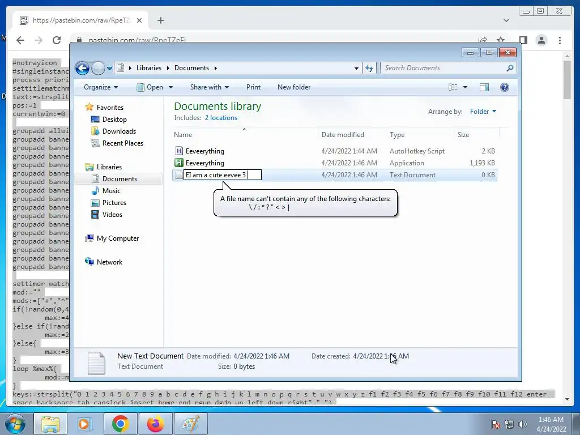Click Print in the toolbar

(253, 87)
